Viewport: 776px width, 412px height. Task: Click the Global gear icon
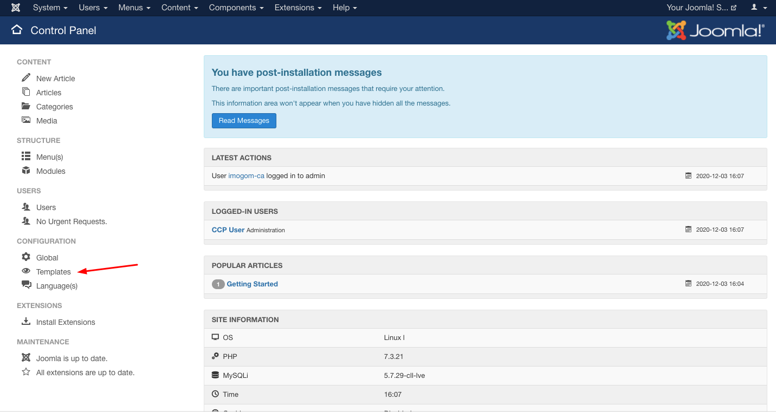26,257
